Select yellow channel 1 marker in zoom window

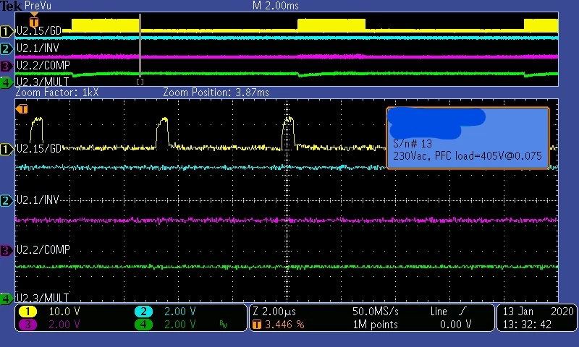tap(7, 150)
